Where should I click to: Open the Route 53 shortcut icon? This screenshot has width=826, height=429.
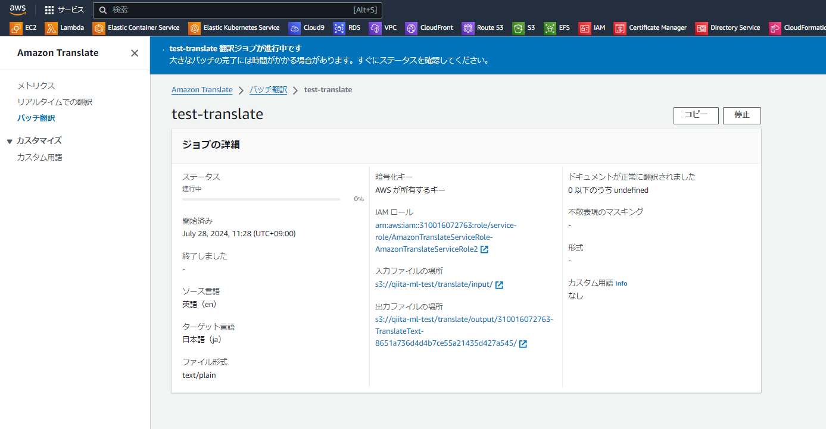[x=468, y=28]
